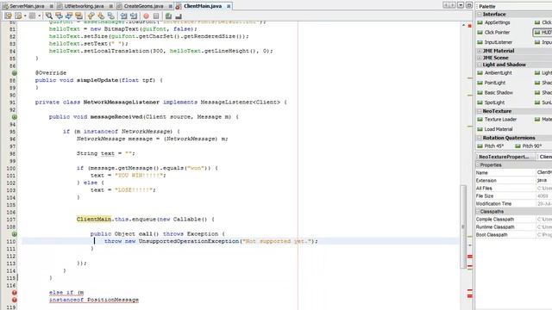Image resolution: width=552 pixels, height=310 pixels.
Task: Click the Forward navigation history icon
Action: pos(32,15)
